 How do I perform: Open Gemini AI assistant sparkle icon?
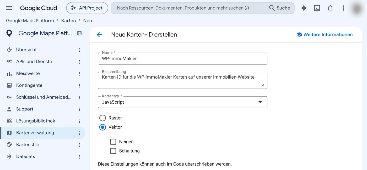pyautogui.click(x=304, y=8)
